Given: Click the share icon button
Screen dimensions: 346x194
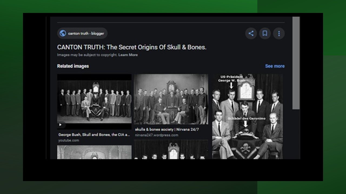Looking at the screenshot, I should coord(251,33).
